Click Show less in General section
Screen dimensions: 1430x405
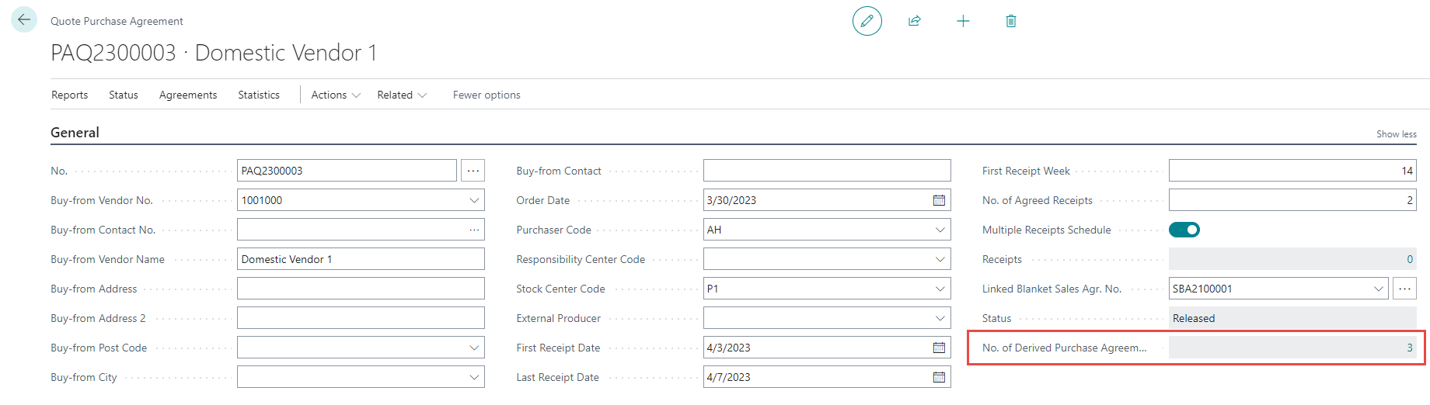coord(1396,134)
